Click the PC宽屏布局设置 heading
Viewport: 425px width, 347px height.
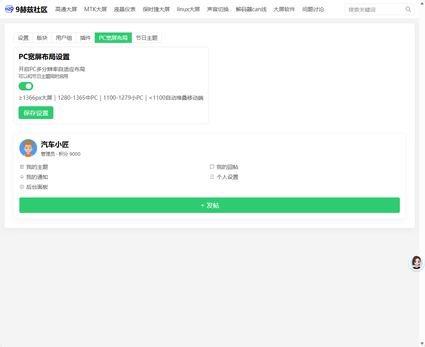tap(44, 57)
